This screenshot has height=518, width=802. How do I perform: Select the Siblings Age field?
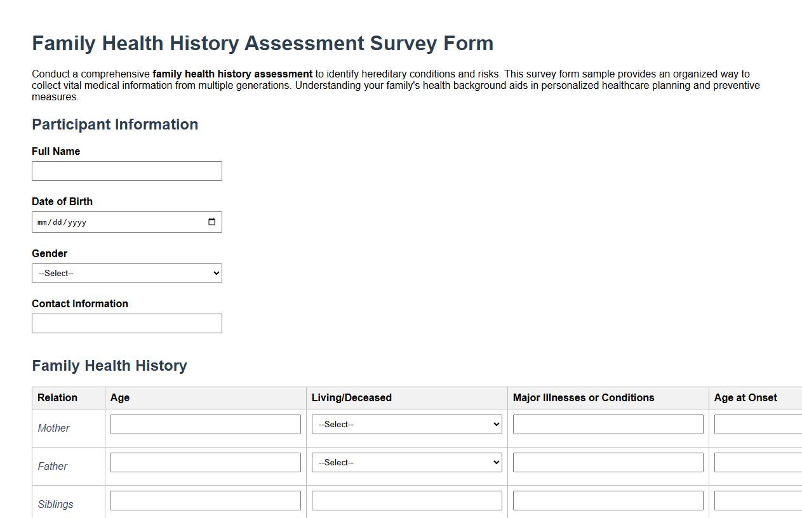pyautogui.click(x=205, y=500)
